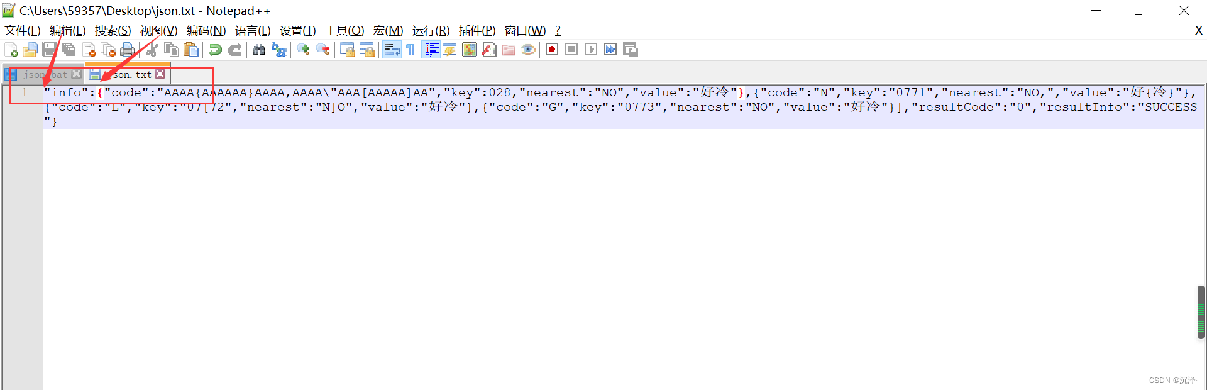
Task: Open the 宏(M) menu
Action: click(388, 30)
